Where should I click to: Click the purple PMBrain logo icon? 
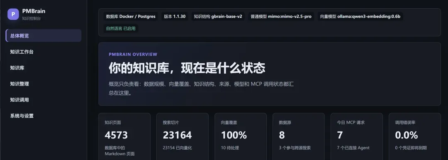pyautogui.click(x=13, y=14)
